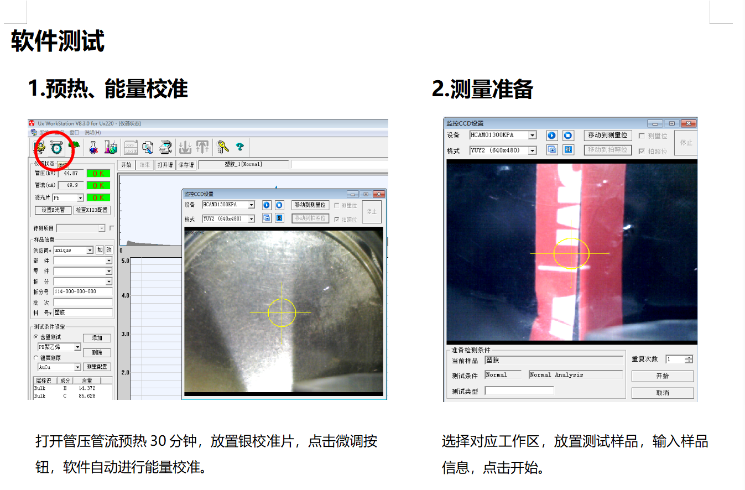Click the greyed XRF Ux300 toolbar icon
The image size is (745, 490).
pos(131,147)
